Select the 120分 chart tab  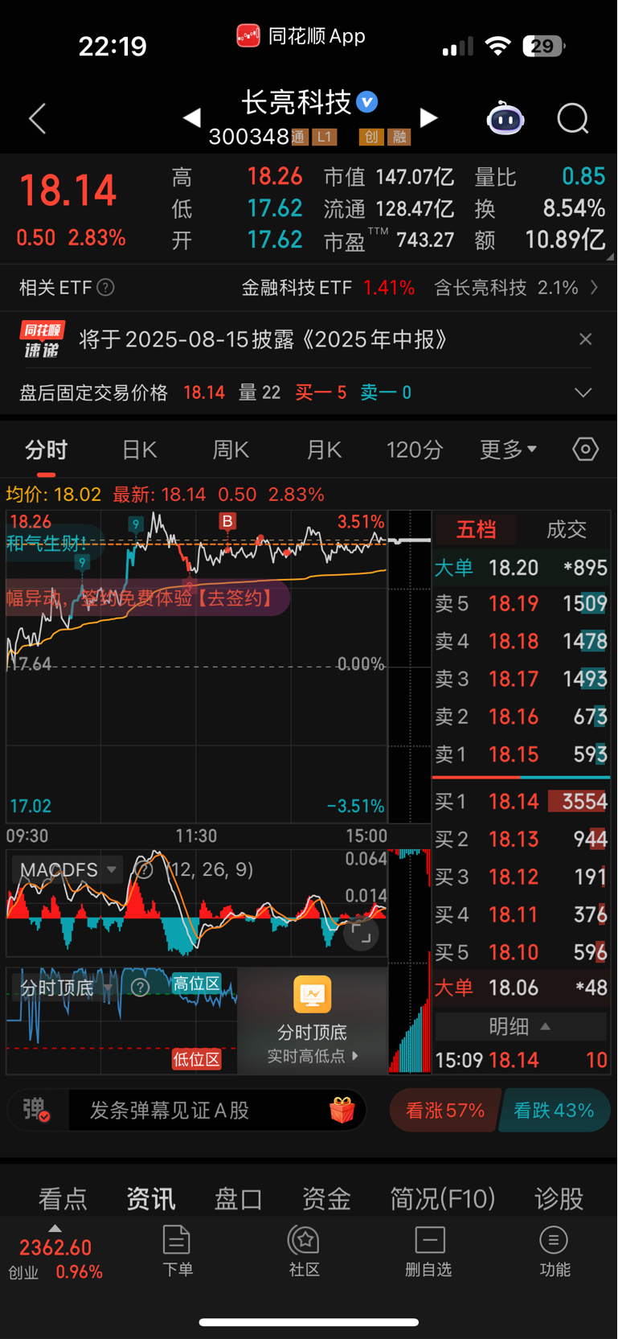[x=415, y=450]
